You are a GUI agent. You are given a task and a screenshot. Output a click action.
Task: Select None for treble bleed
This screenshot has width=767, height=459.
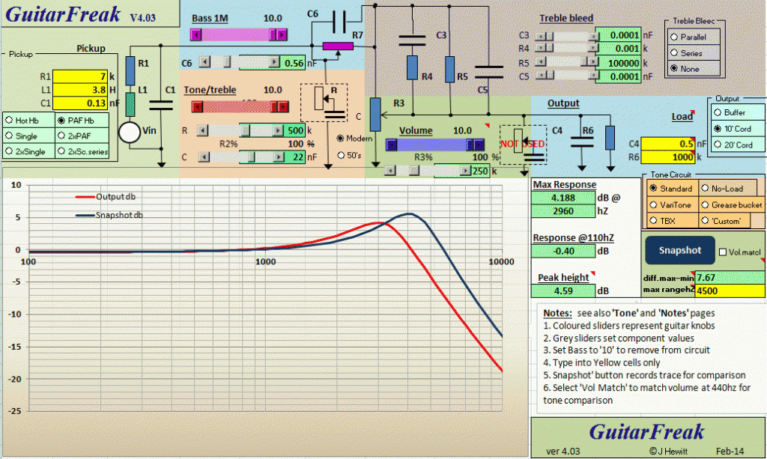click(674, 68)
